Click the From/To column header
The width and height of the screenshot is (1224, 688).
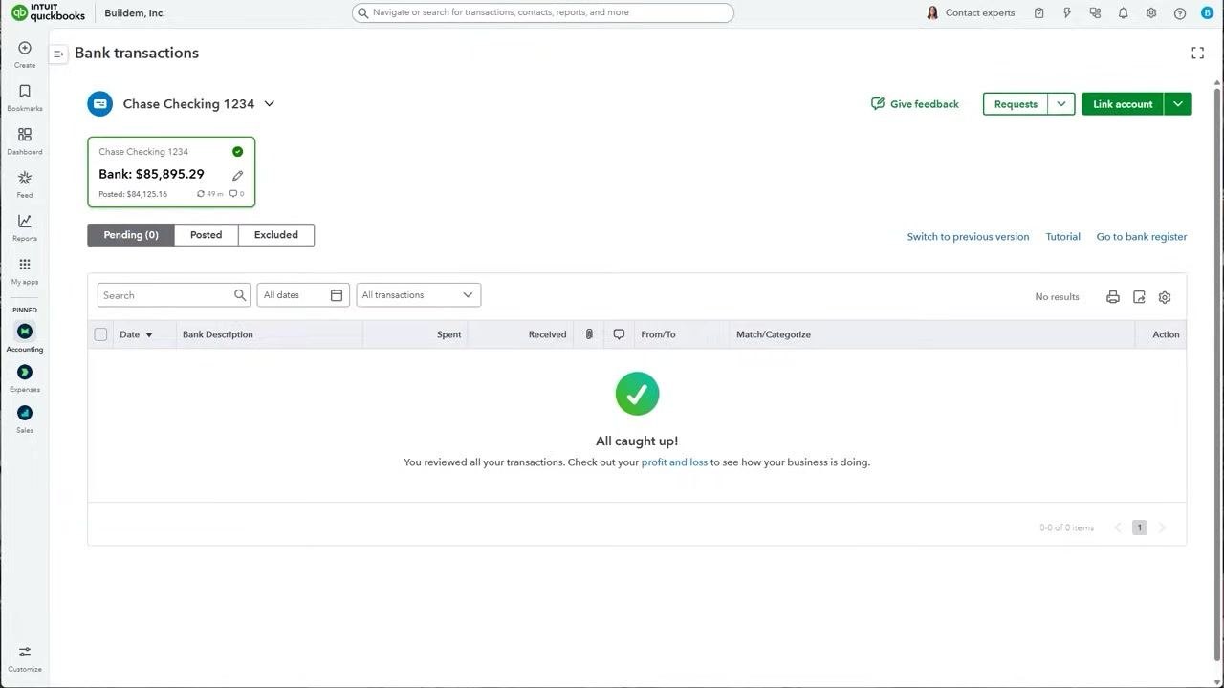[658, 334]
